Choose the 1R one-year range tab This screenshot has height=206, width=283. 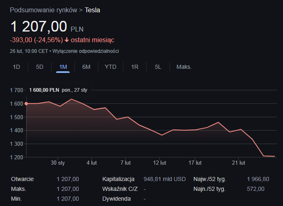tap(135, 67)
